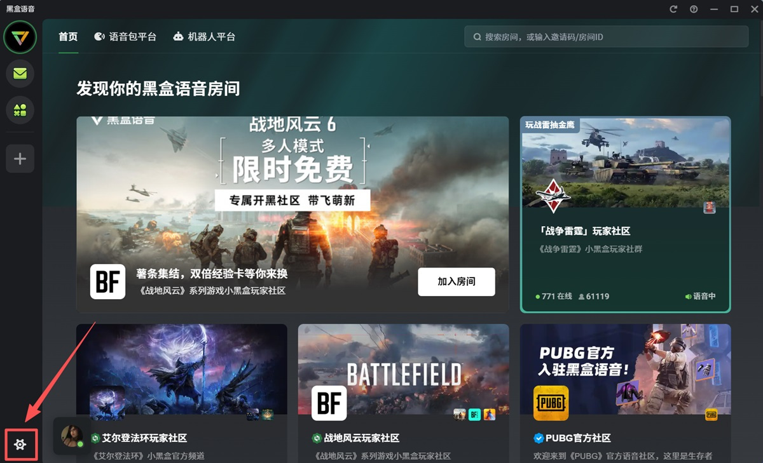This screenshot has width=763, height=463.
Task: Open the help question-mark icon
Action: coord(693,9)
